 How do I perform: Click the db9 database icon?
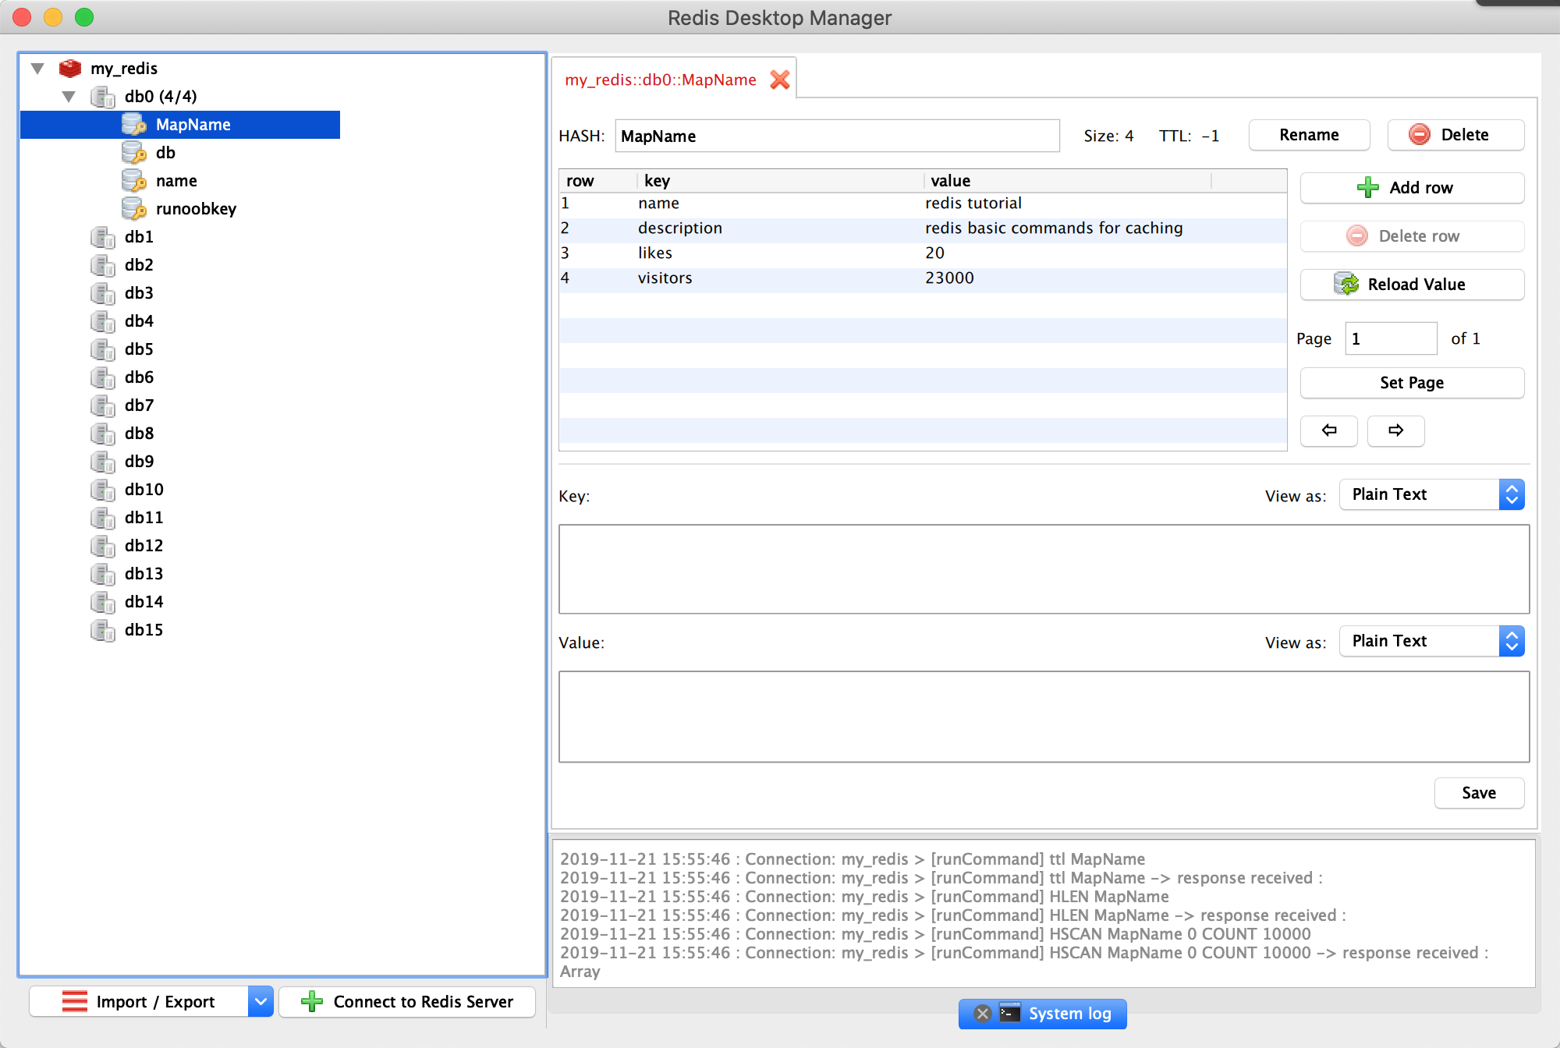coord(103,462)
